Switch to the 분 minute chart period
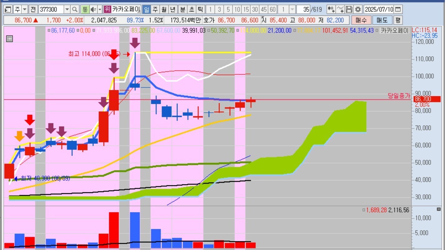The width and height of the screenshot is (445, 250). (182, 9)
